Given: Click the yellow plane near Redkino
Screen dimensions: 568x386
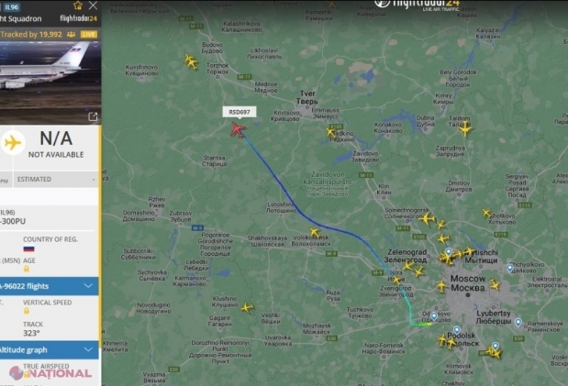Looking at the screenshot, I should tap(330, 132).
